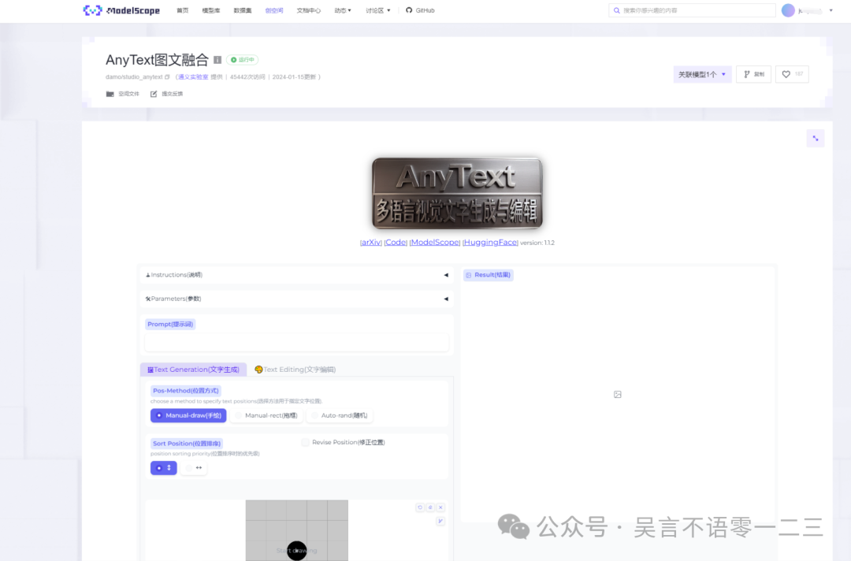
Task: Switch sort priority to horizontal direction
Action: click(194, 467)
